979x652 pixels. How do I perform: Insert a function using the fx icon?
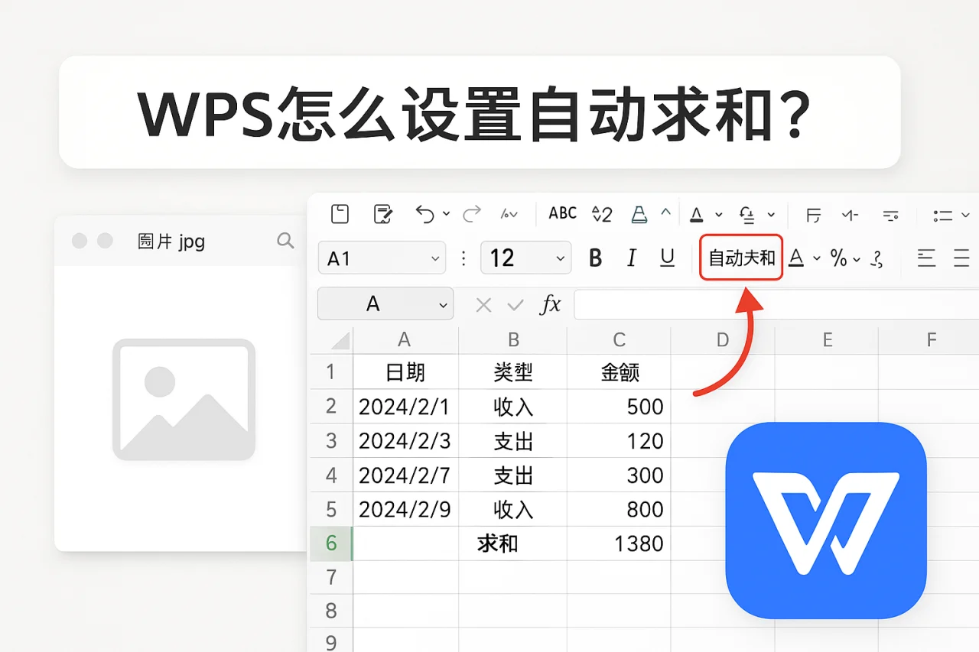[549, 304]
